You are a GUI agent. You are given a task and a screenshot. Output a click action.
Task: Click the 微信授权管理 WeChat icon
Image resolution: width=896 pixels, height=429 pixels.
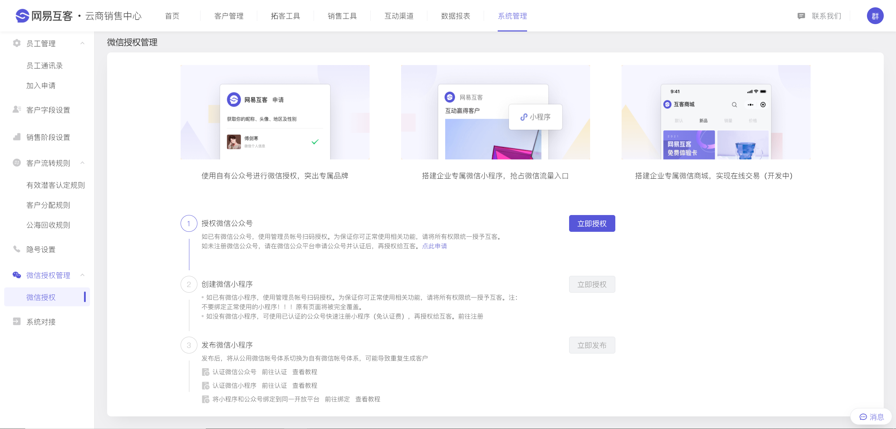pos(16,275)
